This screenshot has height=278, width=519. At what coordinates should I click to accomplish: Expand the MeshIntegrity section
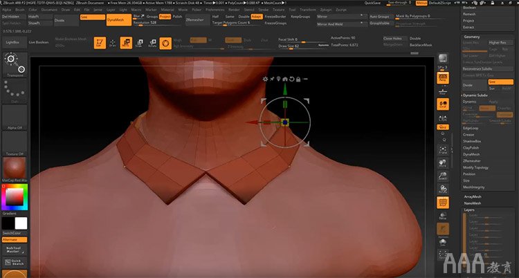click(474, 187)
